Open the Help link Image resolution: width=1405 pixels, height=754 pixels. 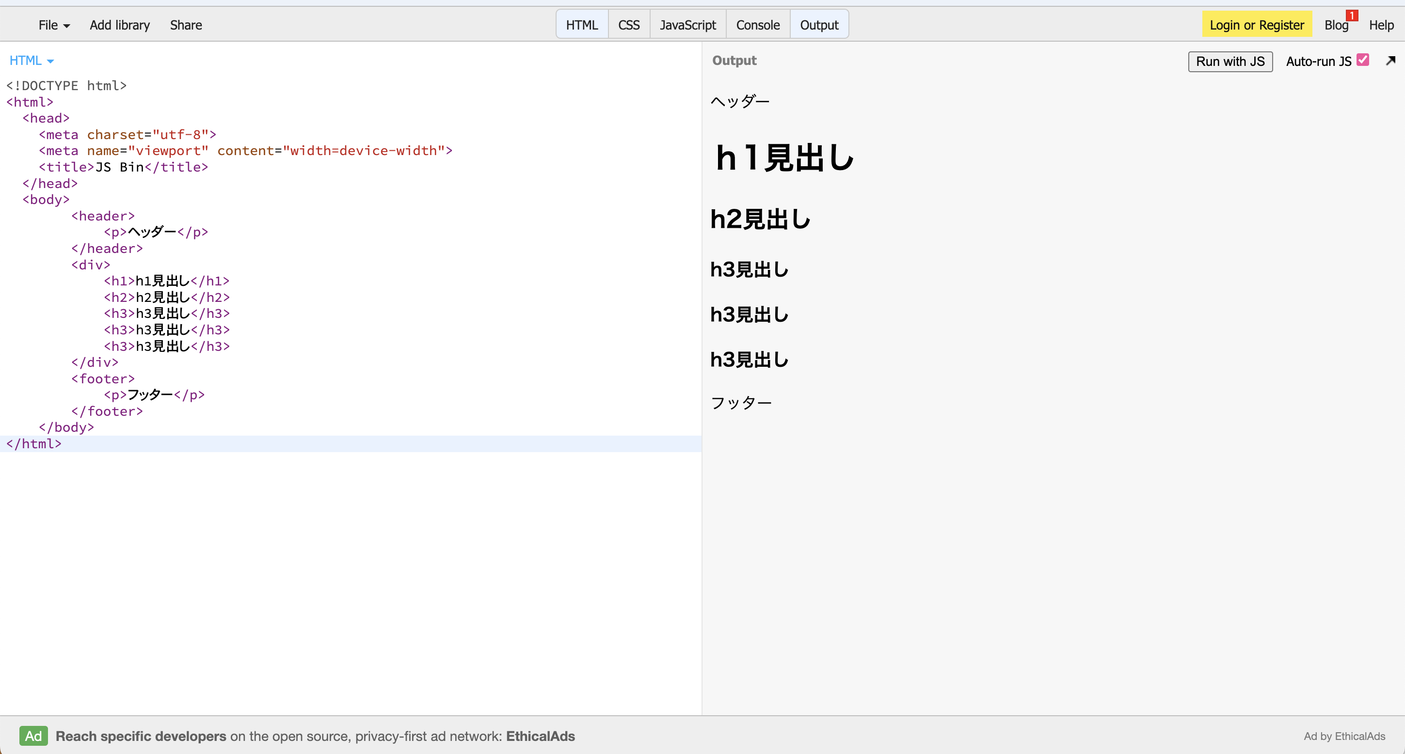(1381, 25)
